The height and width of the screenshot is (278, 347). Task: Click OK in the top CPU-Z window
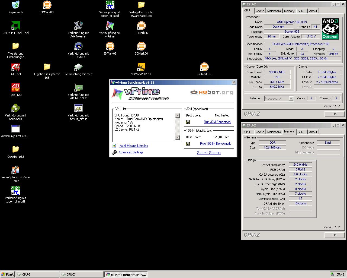(335, 114)
